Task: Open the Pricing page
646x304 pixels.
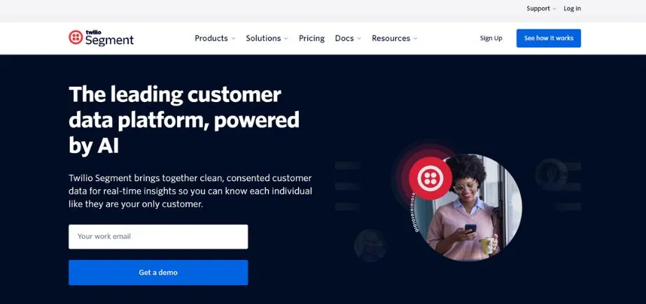Action: click(311, 38)
